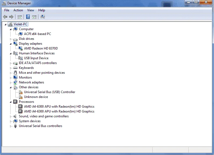Viewport: 214px width, 155px height.
Task: Collapse the Human Interface Devices category
Action: (x=11, y=54)
